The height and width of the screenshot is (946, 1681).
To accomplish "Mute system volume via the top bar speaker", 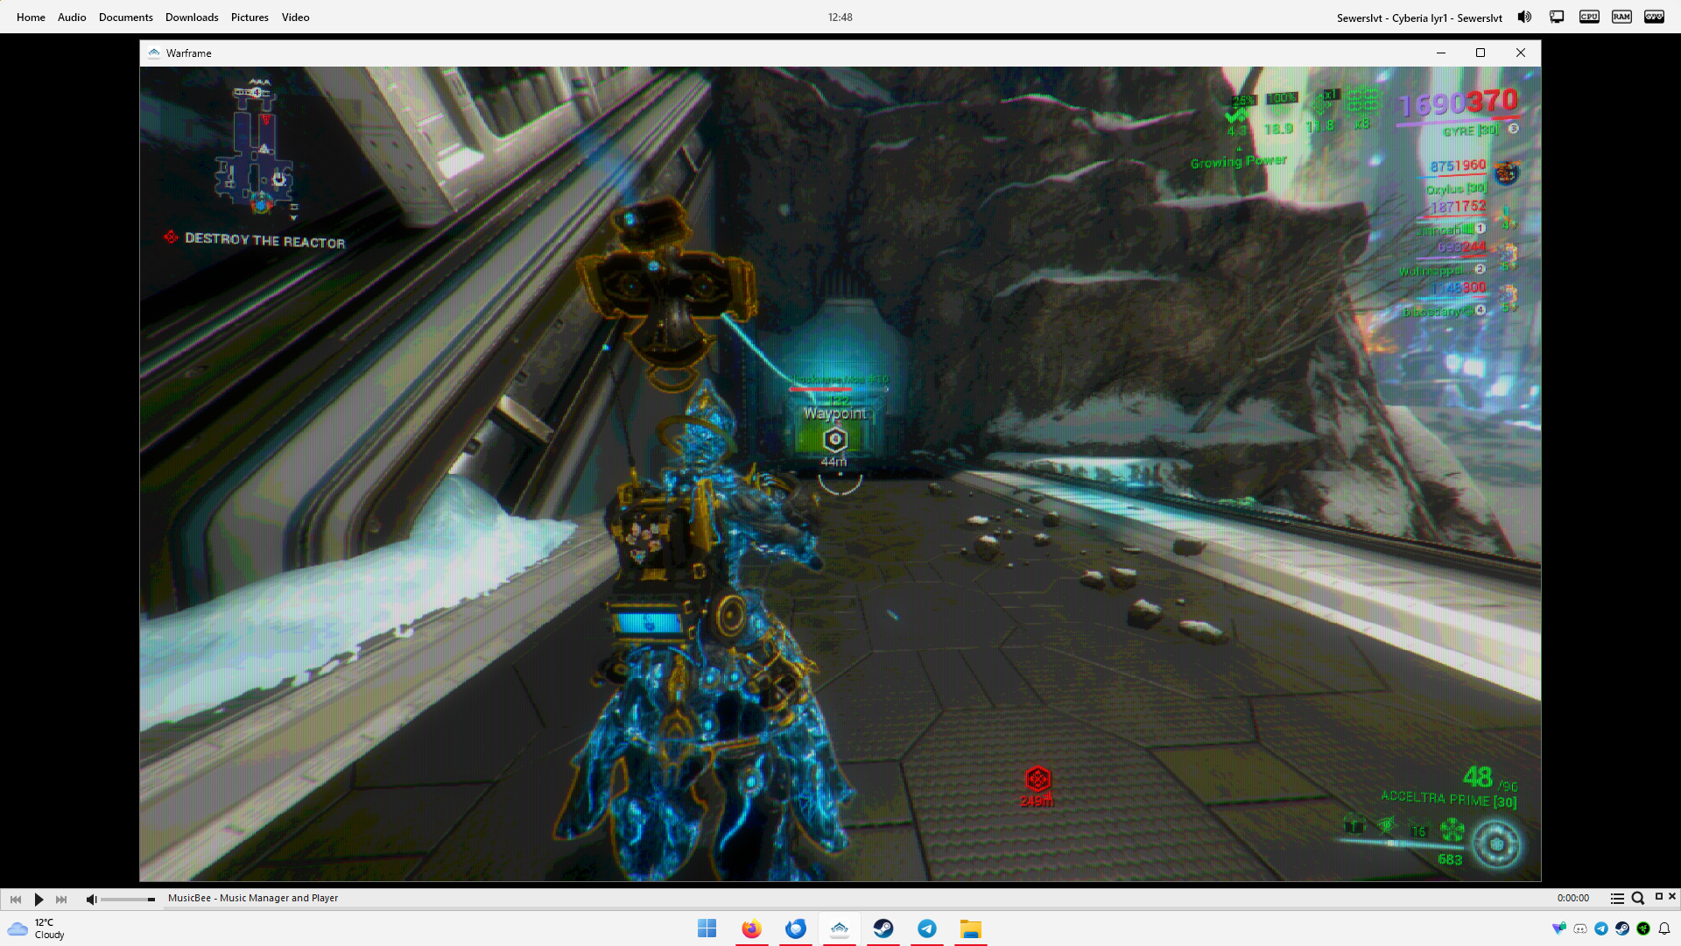I will 1524,17.
